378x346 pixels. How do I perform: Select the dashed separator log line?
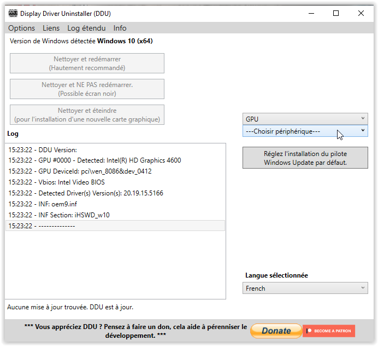point(115,226)
